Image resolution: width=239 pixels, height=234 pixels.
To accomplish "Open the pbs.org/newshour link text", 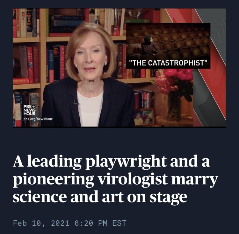I will pos(38,119).
